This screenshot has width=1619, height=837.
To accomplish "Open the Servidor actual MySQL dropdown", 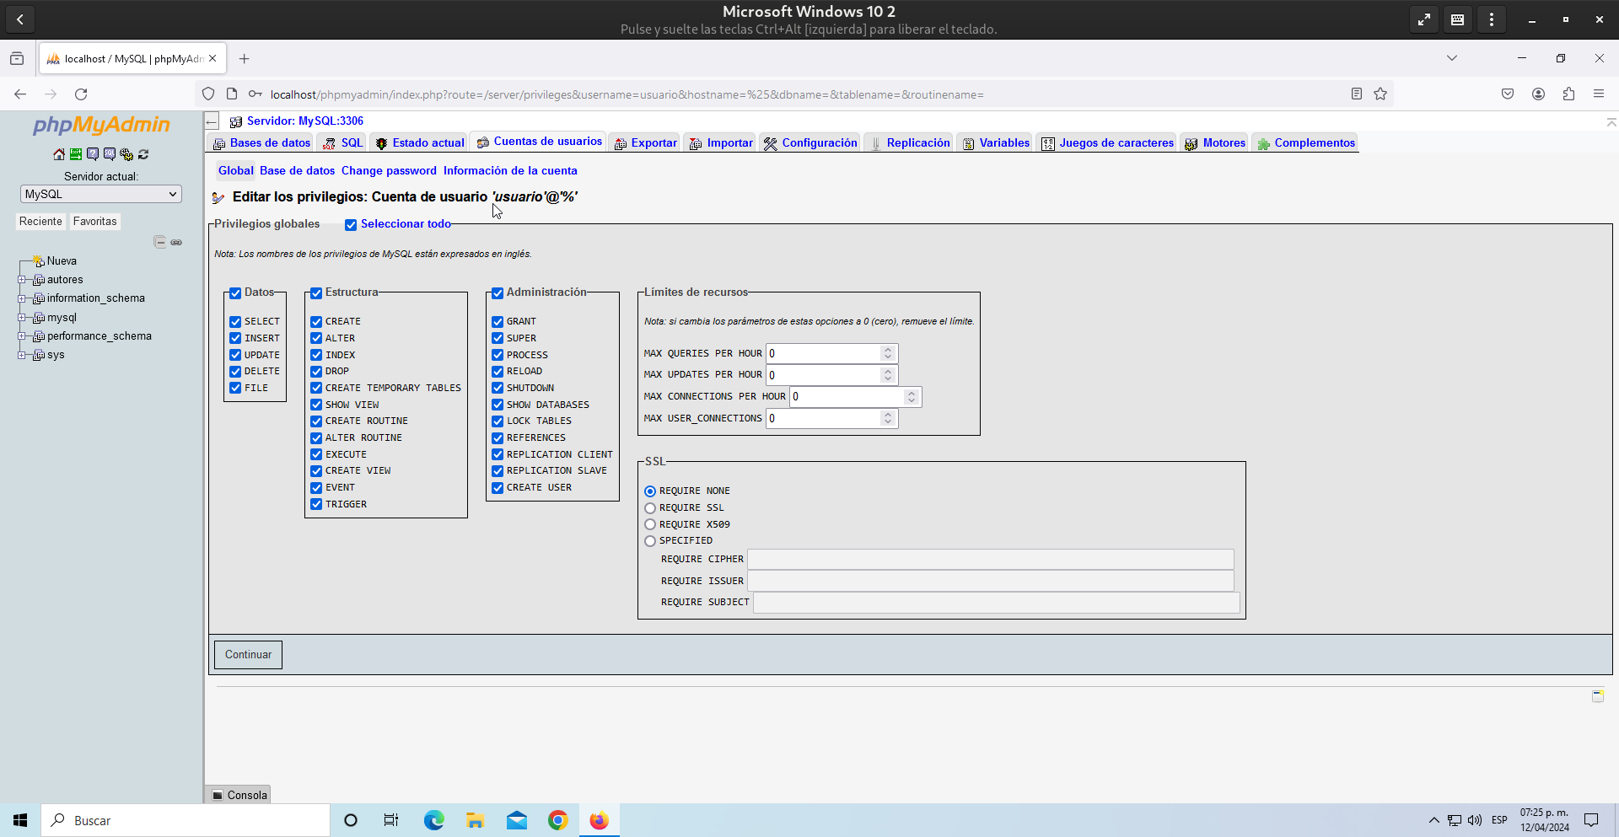I will click(x=101, y=194).
